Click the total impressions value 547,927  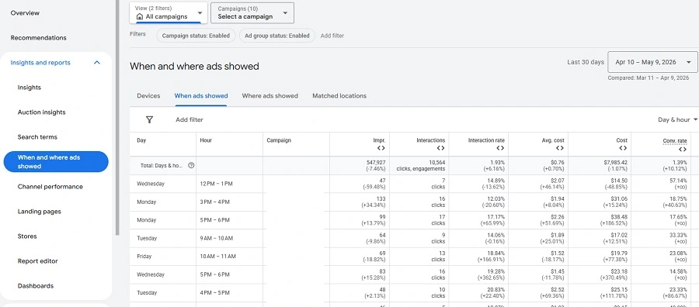tap(376, 162)
